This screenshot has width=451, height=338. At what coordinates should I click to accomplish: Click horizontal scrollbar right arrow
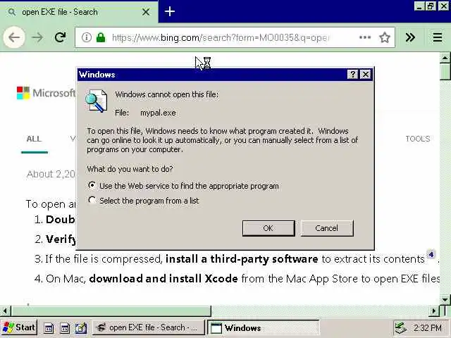point(434,311)
